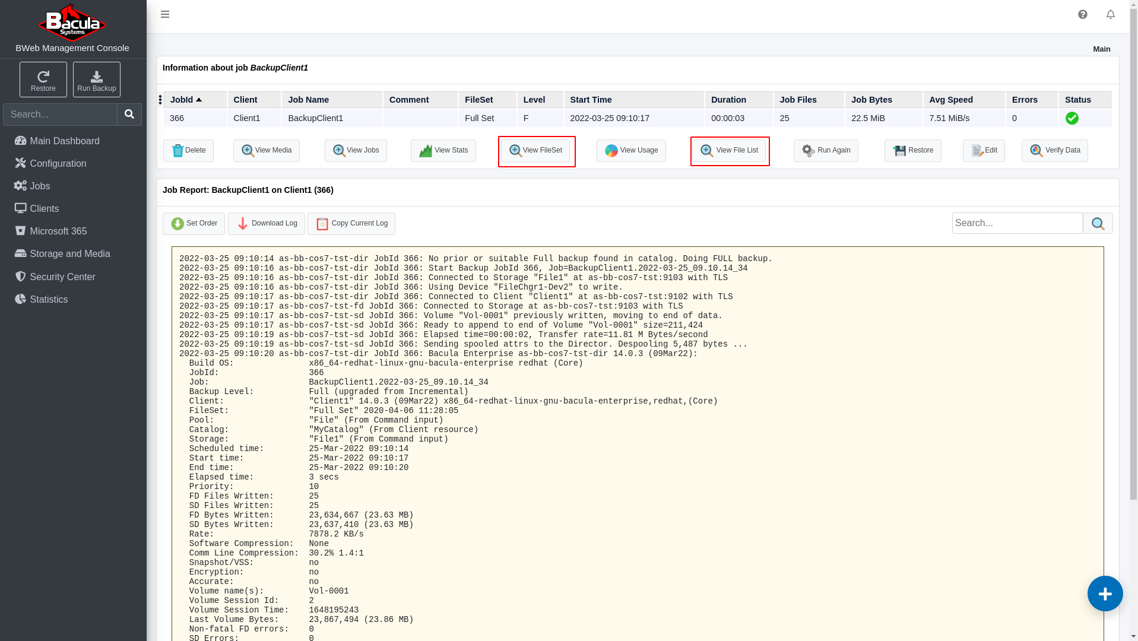The image size is (1138, 641).
Task: Sort by the Start Time column header
Action: pyautogui.click(x=634, y=100)
